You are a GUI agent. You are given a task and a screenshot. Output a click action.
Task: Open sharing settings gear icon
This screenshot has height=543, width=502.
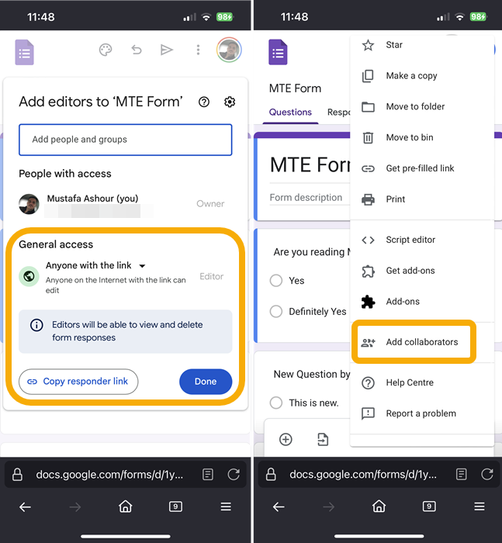click(230, 102)
